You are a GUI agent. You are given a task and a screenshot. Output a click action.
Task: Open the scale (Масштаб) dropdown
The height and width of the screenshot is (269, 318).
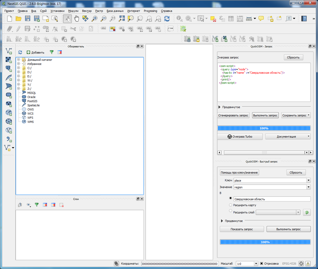(256, 264)
